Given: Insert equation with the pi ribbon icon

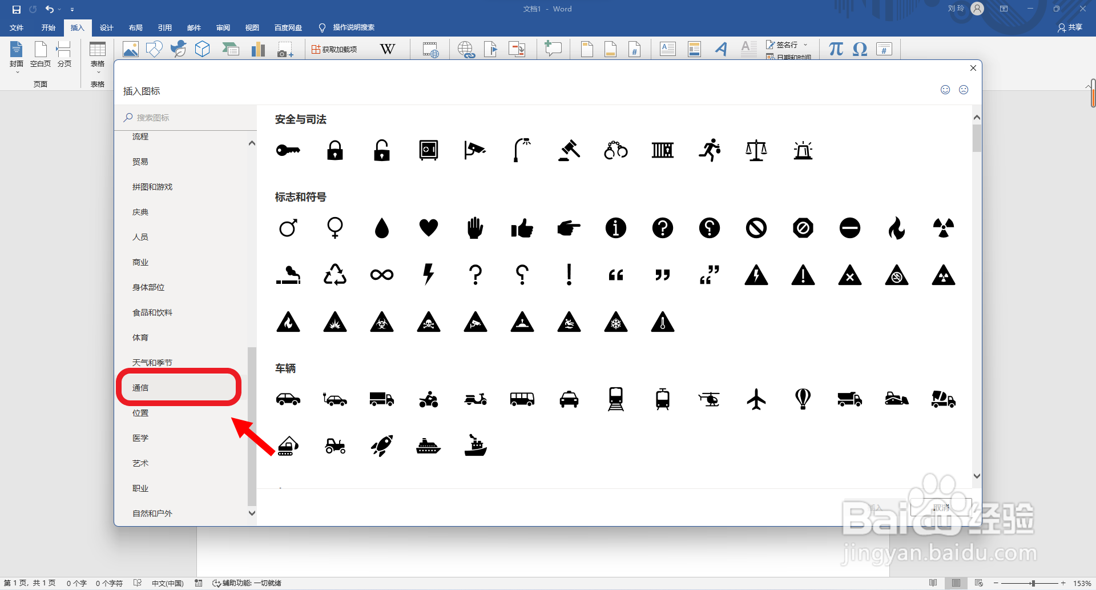Looking at the screenshot, I should 836,49.
